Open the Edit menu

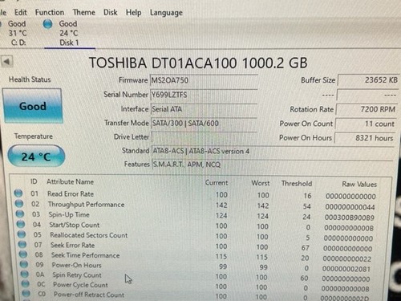(21, 12)
